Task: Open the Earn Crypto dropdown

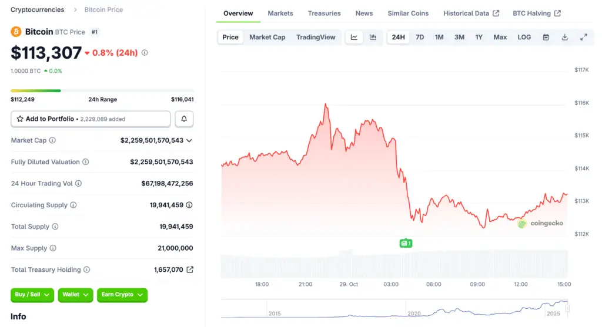Action: coord(122,295)
